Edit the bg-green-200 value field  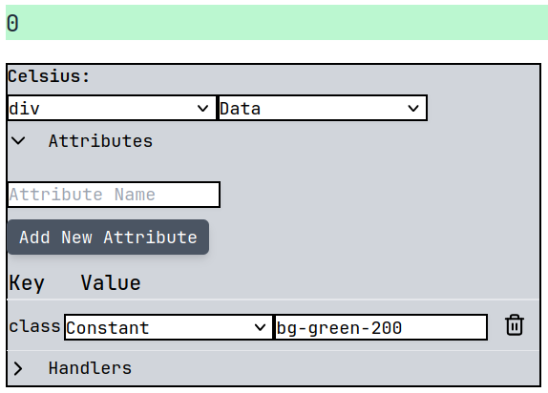point(381,327)
